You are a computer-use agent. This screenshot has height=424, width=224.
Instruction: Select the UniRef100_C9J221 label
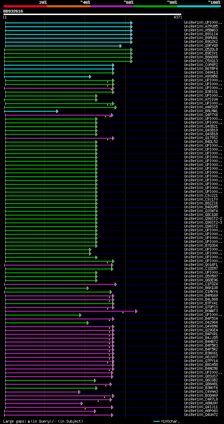(201, 195)
